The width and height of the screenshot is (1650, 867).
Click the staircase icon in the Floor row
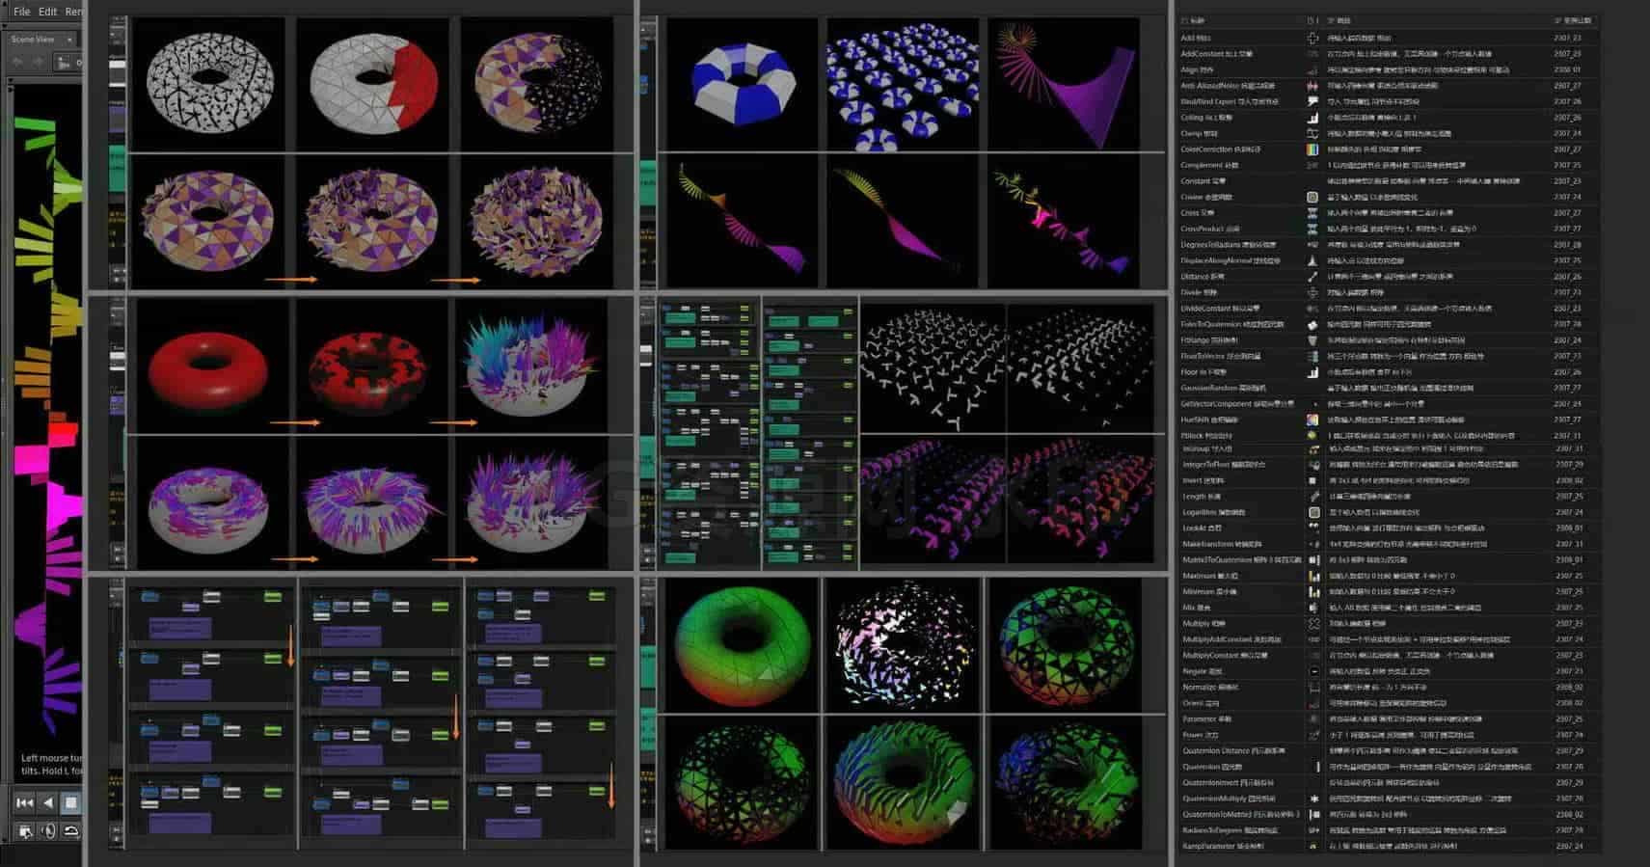point(1312,372)
